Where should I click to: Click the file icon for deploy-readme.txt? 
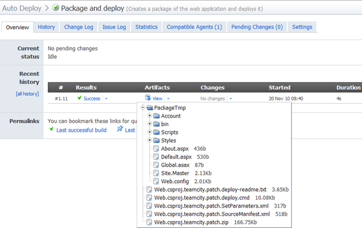[149, 190]
